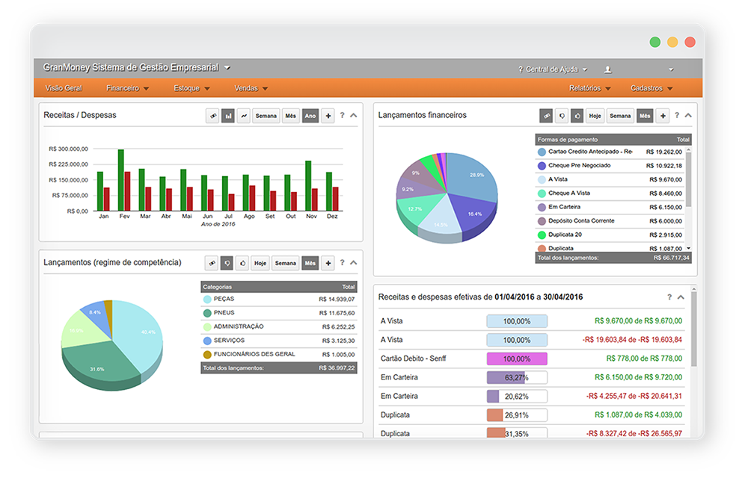Toggle the Ano view in Receitas/Despesas
Viewport: 748px width, 484px height.
[310, 116]
